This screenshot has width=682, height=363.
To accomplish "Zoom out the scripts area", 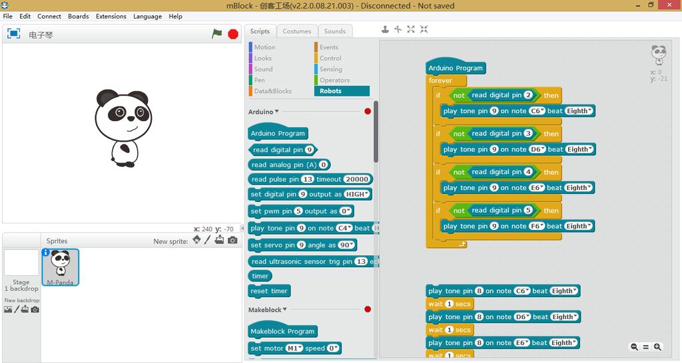I will [x=634, y=347].
